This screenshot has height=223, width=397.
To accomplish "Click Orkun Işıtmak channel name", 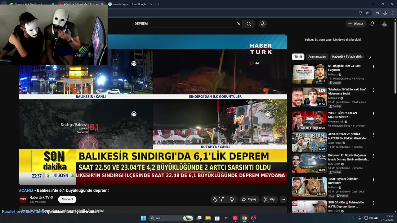I will (x=336, y=122).
